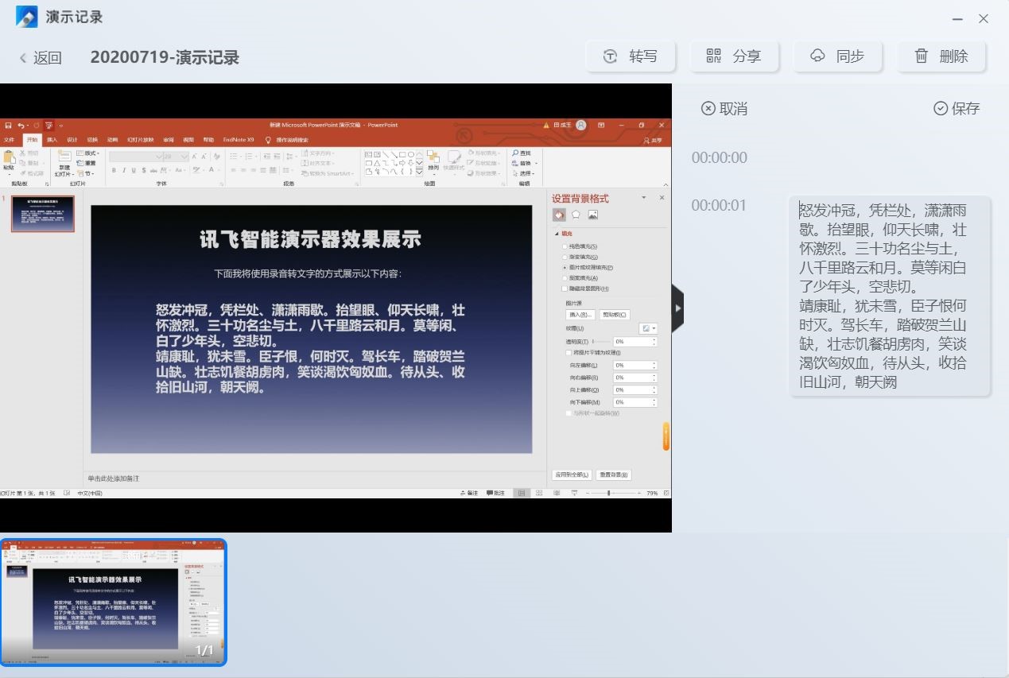Click the 同步 button label
Viewport: 1009px width, 678px height.
point(850,56)
